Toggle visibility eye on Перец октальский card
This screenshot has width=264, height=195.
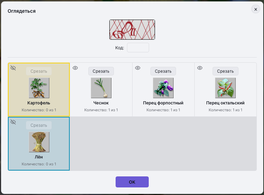[200, 68]
